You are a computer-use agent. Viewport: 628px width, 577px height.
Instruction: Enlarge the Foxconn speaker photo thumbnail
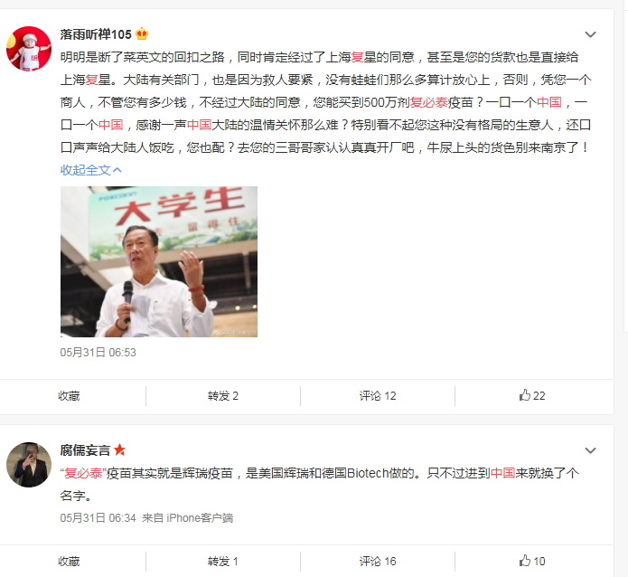click(159, 261)
